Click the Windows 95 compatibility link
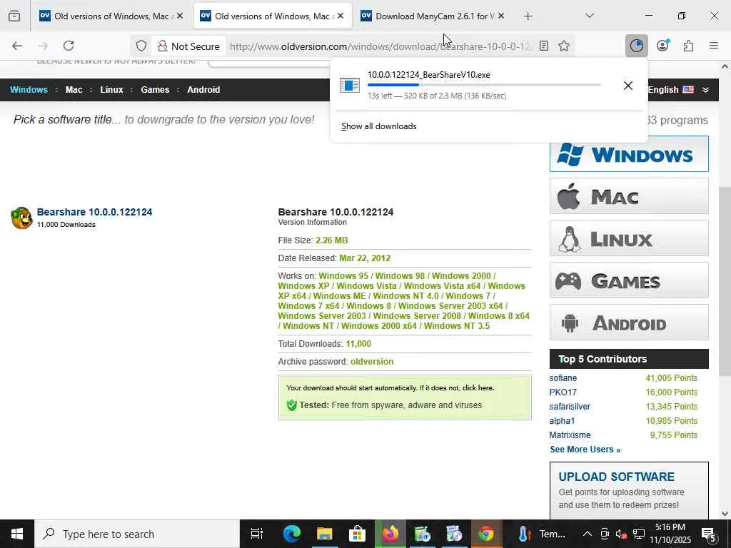 click(x=343, y=276)
